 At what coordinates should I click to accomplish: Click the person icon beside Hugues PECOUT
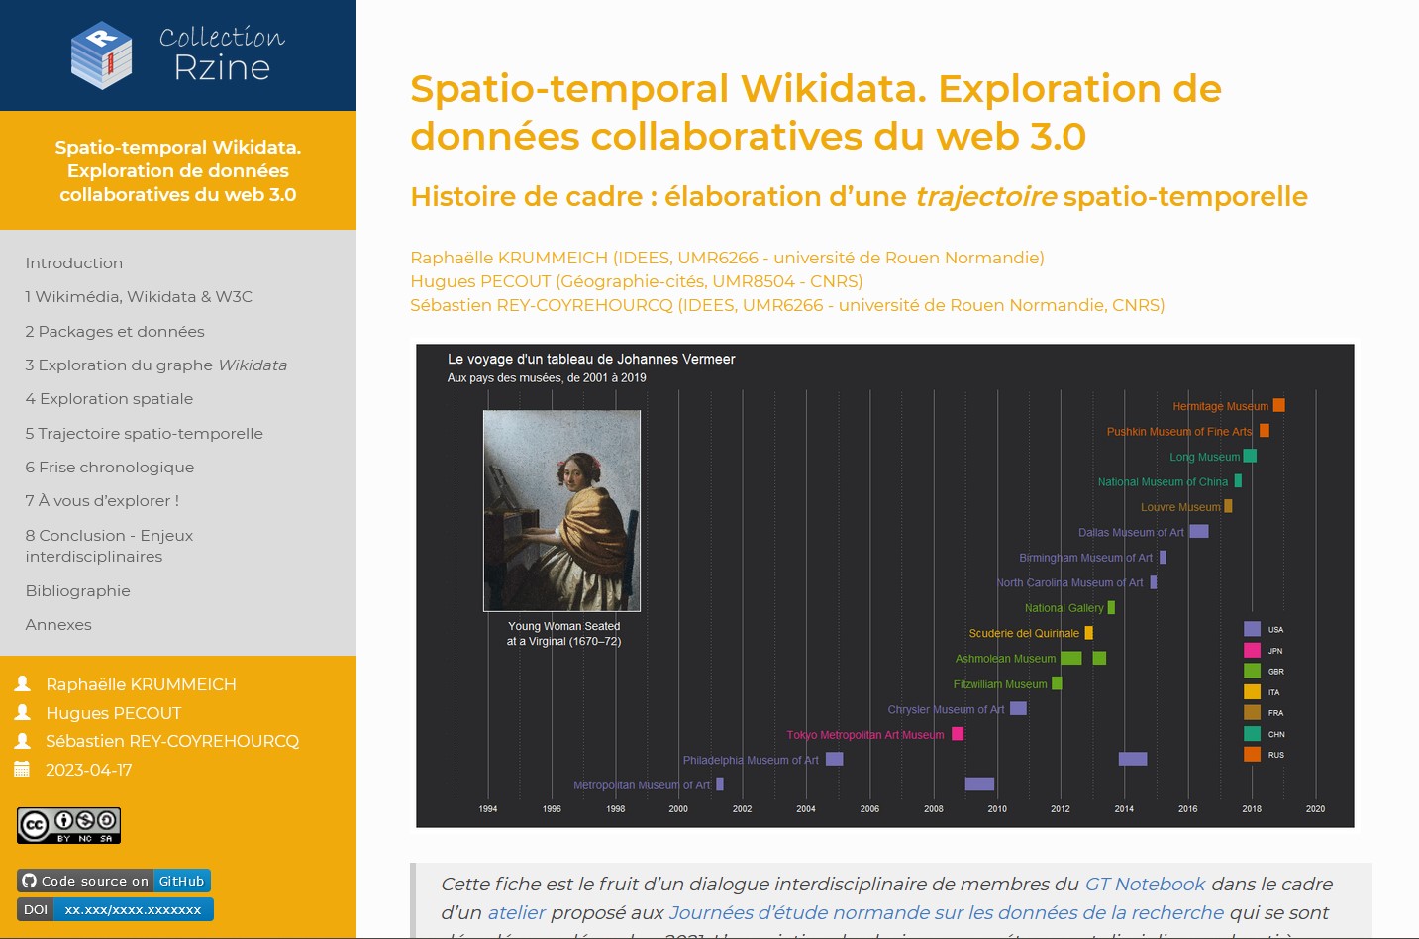(x=23, y=712)
